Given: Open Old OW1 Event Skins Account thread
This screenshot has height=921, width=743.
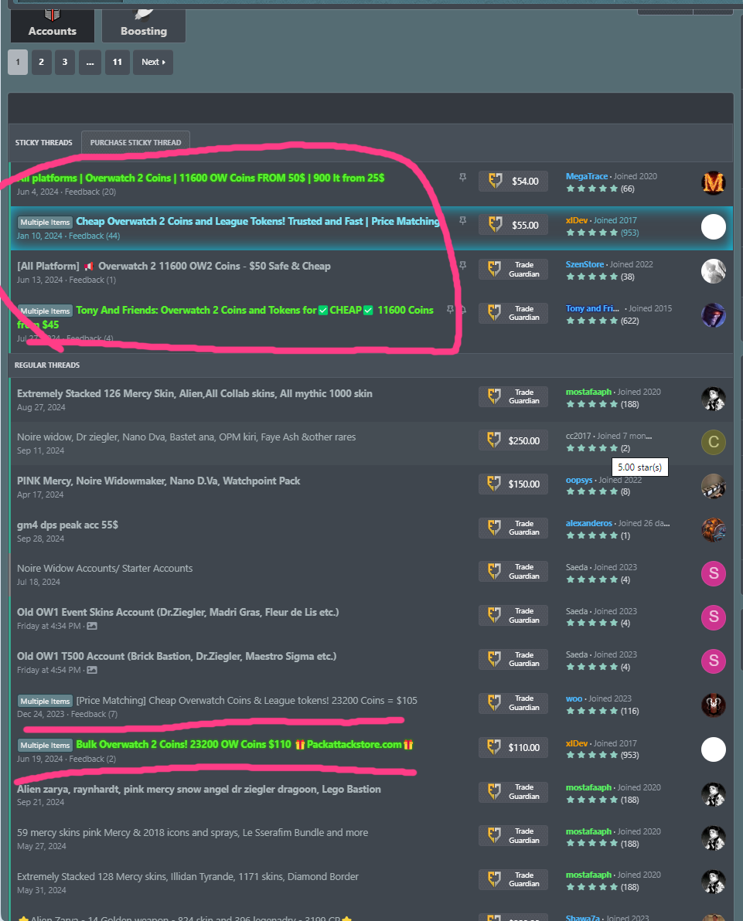Looking at the screenshot, I should 178,612.
